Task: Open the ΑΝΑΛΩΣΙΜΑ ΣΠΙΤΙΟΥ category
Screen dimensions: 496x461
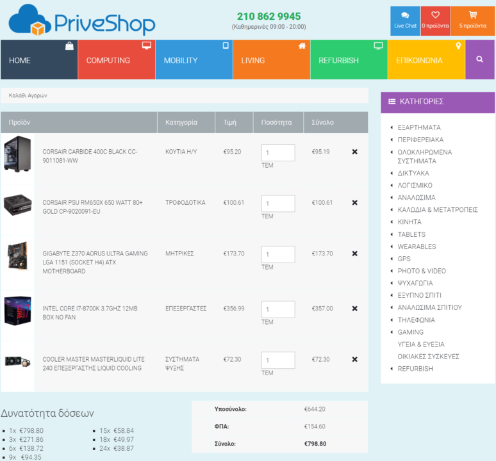Action: (x=429, y=307)
